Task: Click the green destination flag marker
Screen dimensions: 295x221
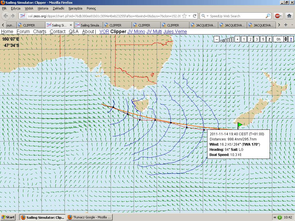Action: [240, 125]
